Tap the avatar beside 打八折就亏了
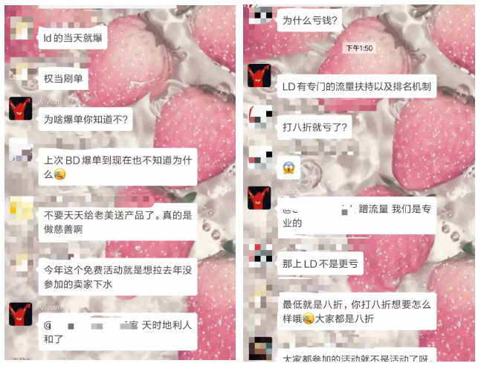The width and height of the screenshot is (481, 372). tap(260, 117)
